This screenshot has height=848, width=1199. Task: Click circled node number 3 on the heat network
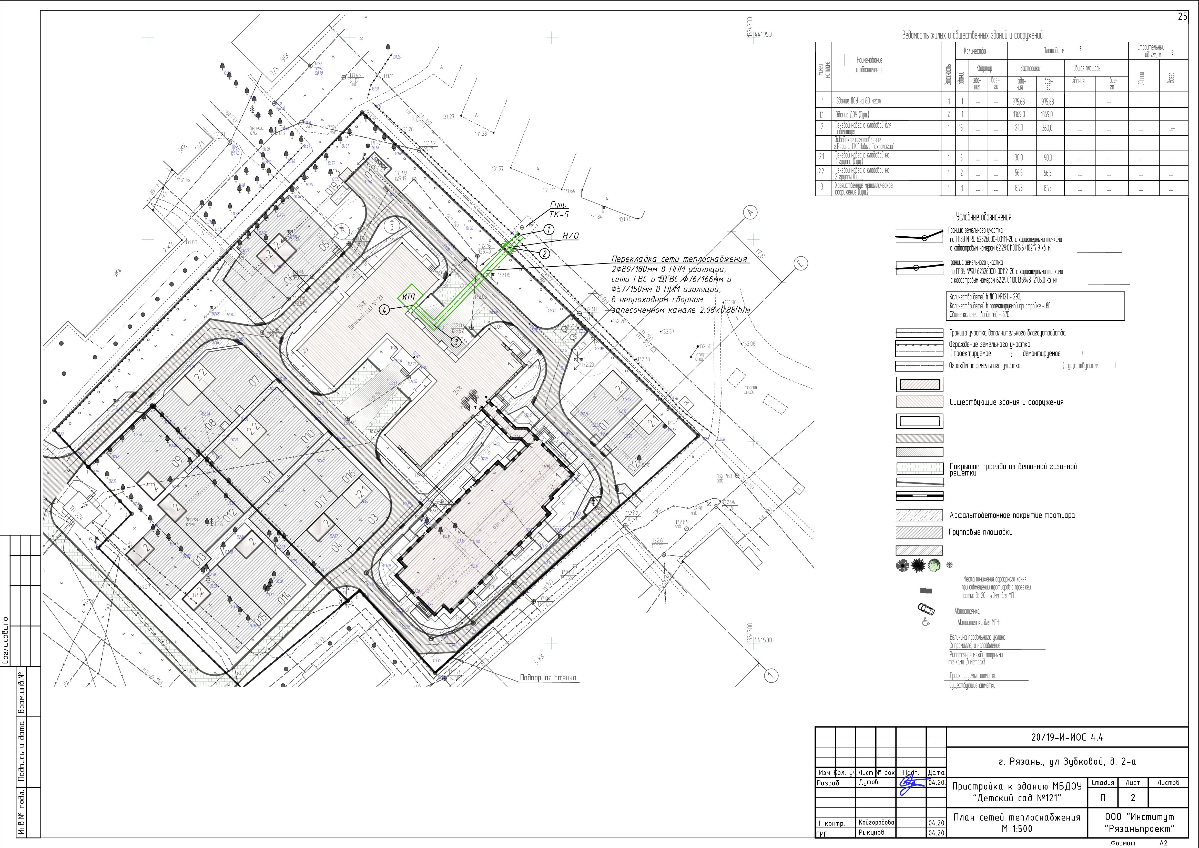click(456, 342)
